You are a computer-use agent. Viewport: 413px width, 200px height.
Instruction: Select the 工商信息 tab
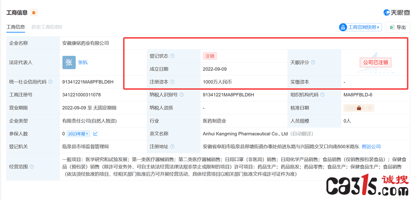(16, 27)
